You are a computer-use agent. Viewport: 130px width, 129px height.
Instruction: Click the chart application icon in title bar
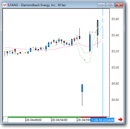tap(5, 5)
